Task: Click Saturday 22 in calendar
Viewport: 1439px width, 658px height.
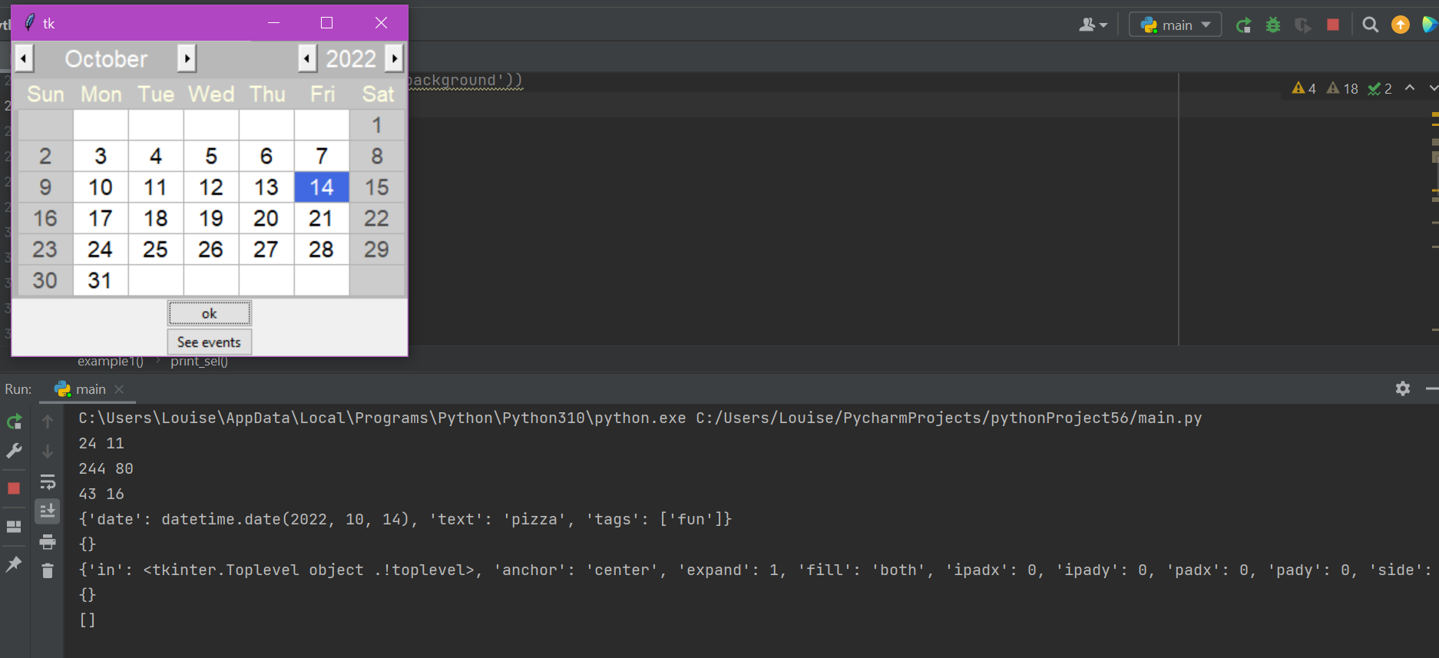Action: tap(377, 218)
